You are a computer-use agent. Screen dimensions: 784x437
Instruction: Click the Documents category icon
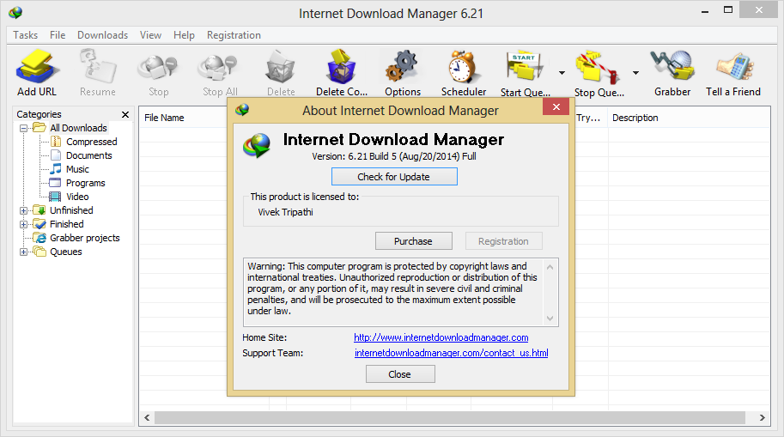click(56, 155)
